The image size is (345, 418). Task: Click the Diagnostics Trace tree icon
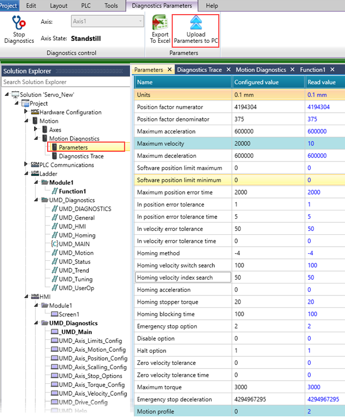(54, 156)
